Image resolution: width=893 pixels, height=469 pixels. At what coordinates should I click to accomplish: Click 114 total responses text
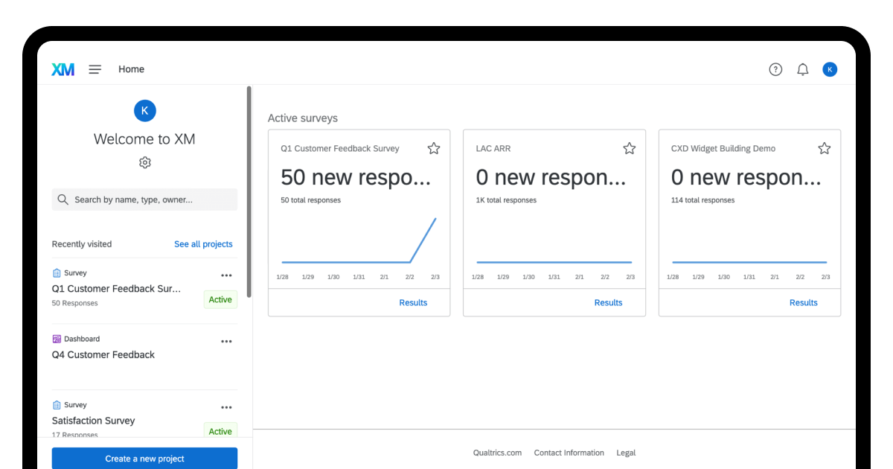(702, 200)
